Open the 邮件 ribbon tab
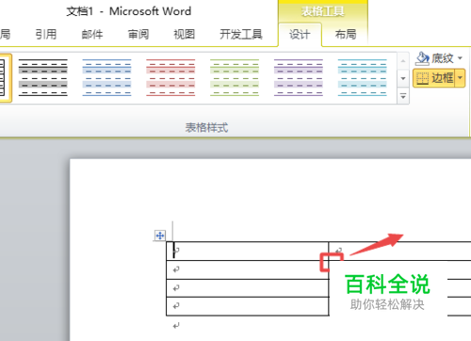The image size is (471, 341). [x=92, y=34]
